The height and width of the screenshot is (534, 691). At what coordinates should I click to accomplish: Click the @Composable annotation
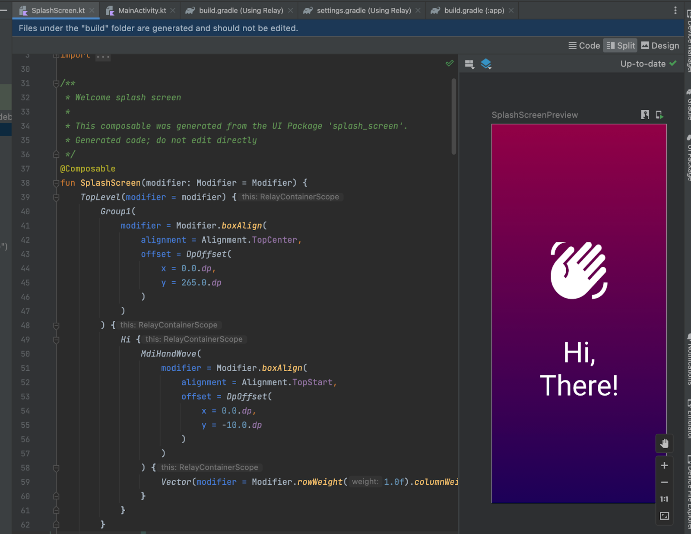pos(88,168)
